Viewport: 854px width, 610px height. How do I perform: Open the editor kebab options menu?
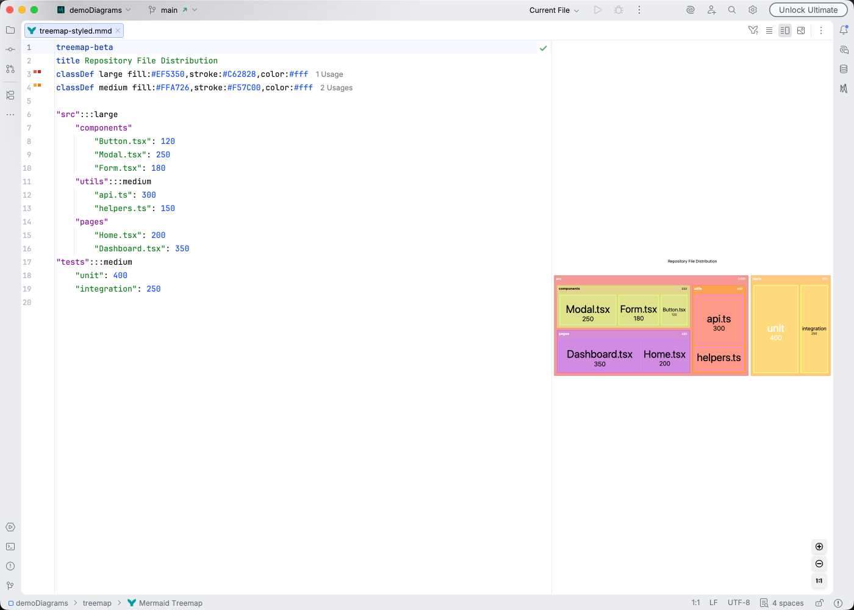821,30
